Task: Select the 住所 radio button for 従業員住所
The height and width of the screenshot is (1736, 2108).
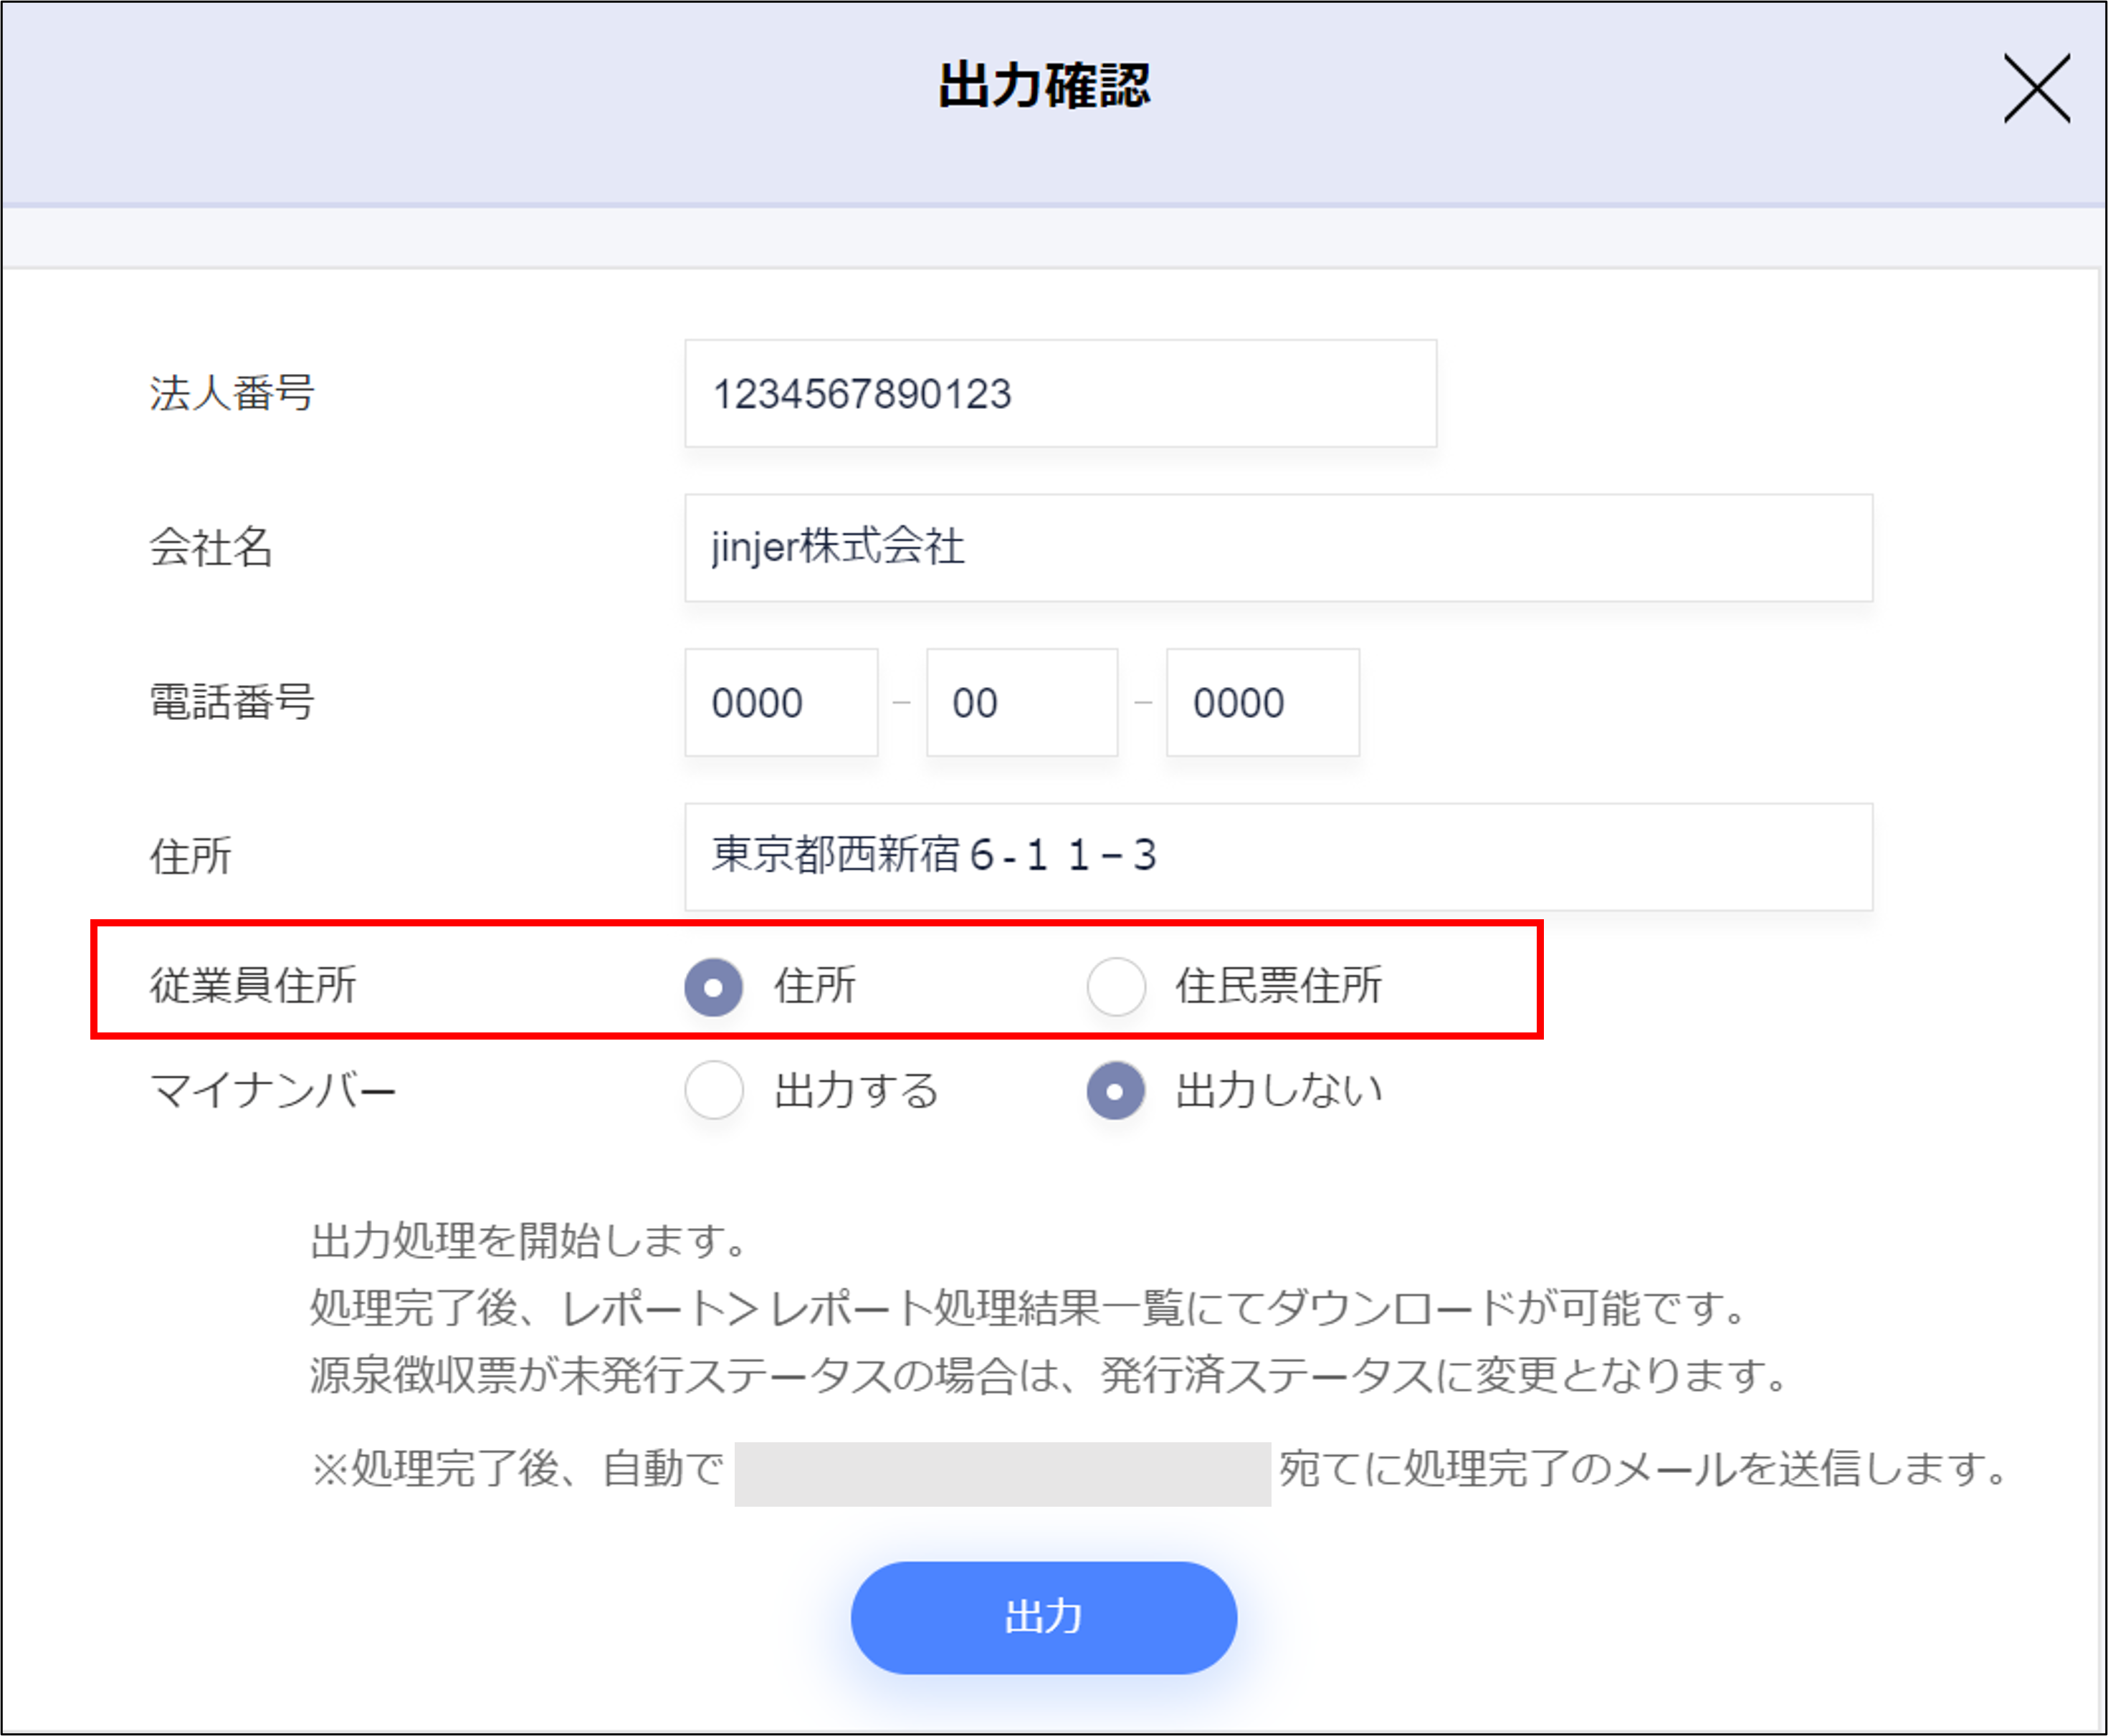Action: (x=713, y=987)
